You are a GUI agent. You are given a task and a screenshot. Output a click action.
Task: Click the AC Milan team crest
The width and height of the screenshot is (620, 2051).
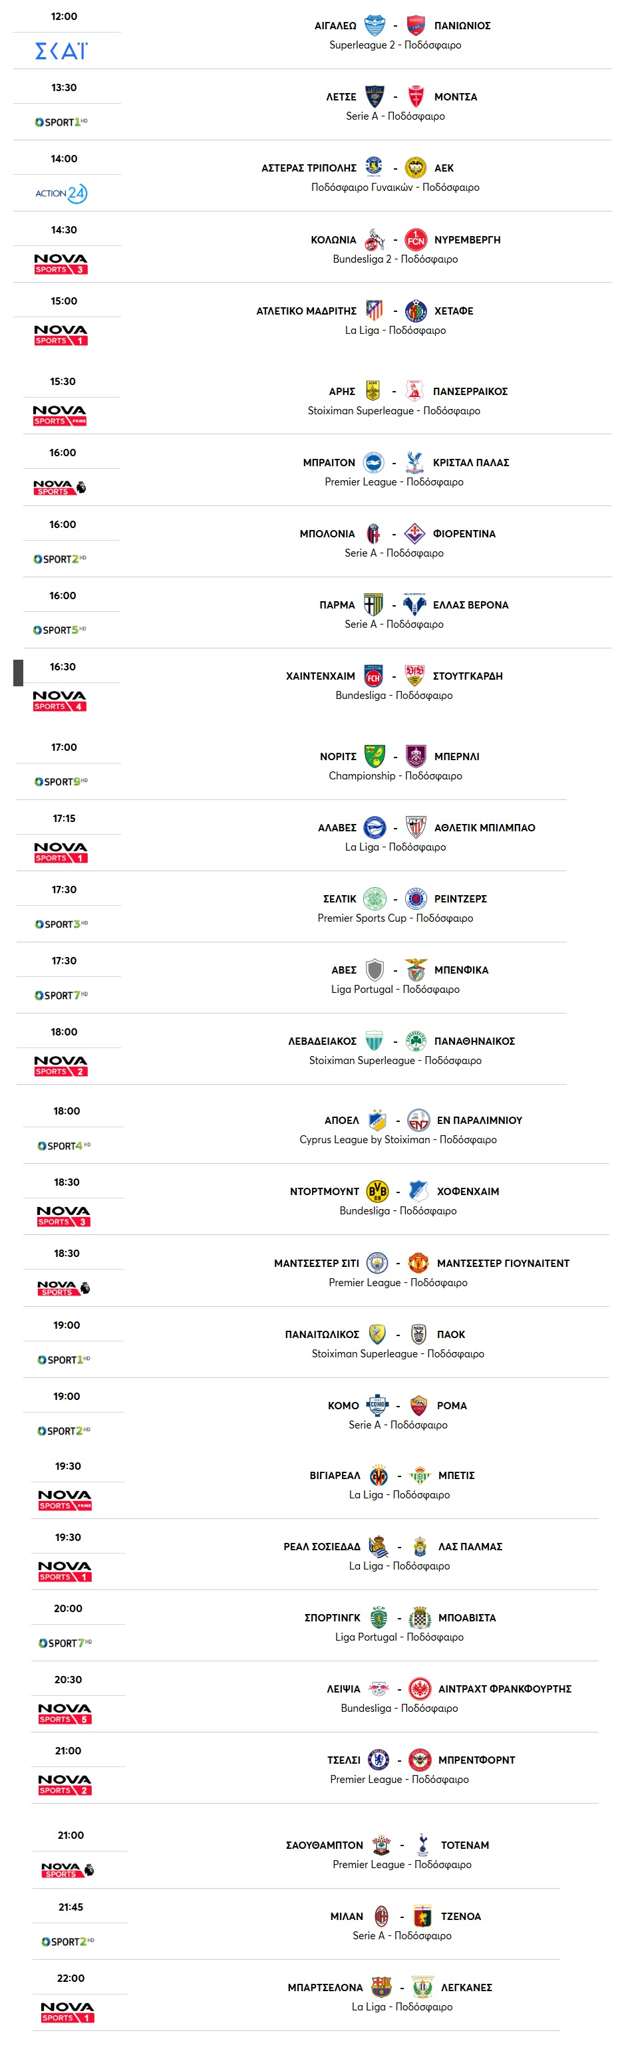tap(382, 1917)
